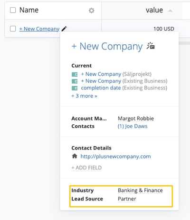Click the second opportunity icon for Existing Business
The width and height of the screenshot is (190, 220).
[75, 81]
